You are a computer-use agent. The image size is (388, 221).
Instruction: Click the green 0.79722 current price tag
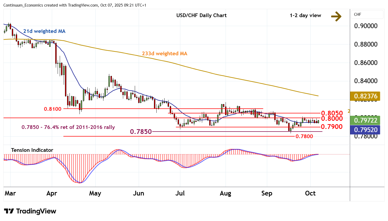(365, 120)
